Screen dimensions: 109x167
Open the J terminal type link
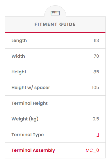click(98, 135)
